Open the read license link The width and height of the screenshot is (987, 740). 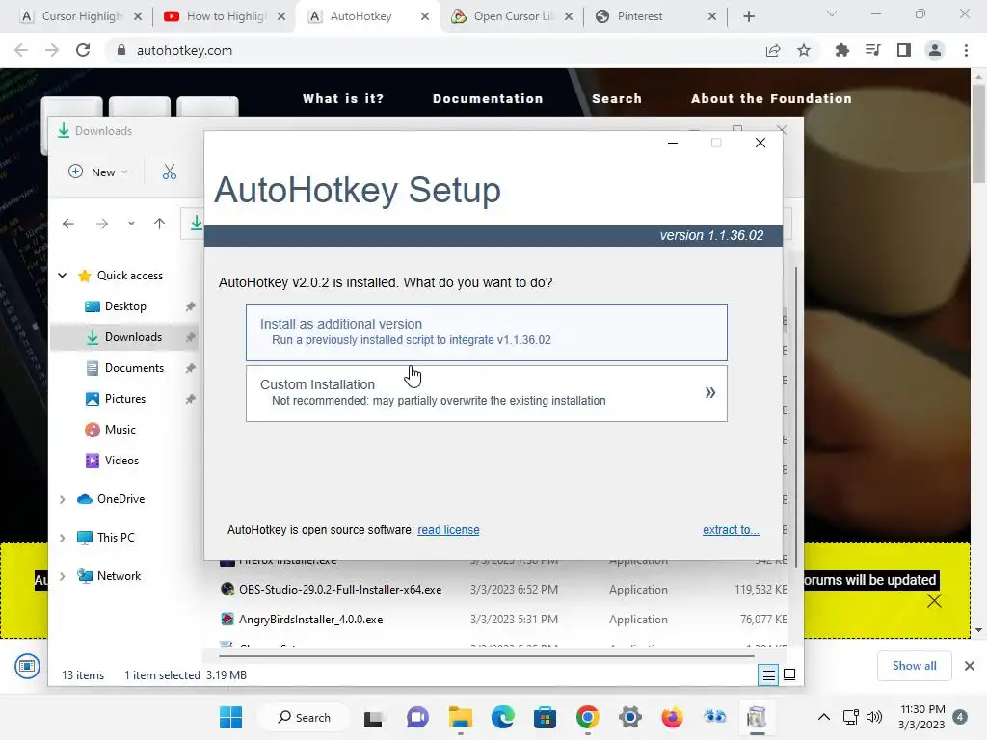pos(448,530)
